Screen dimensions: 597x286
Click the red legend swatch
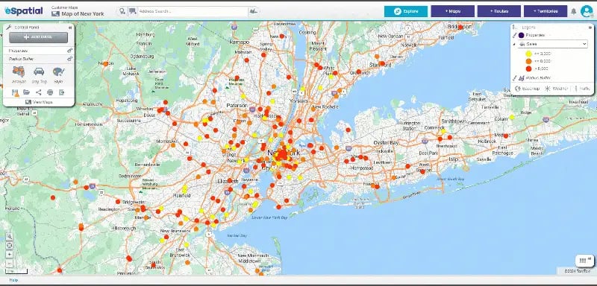[x=528, y=69]
